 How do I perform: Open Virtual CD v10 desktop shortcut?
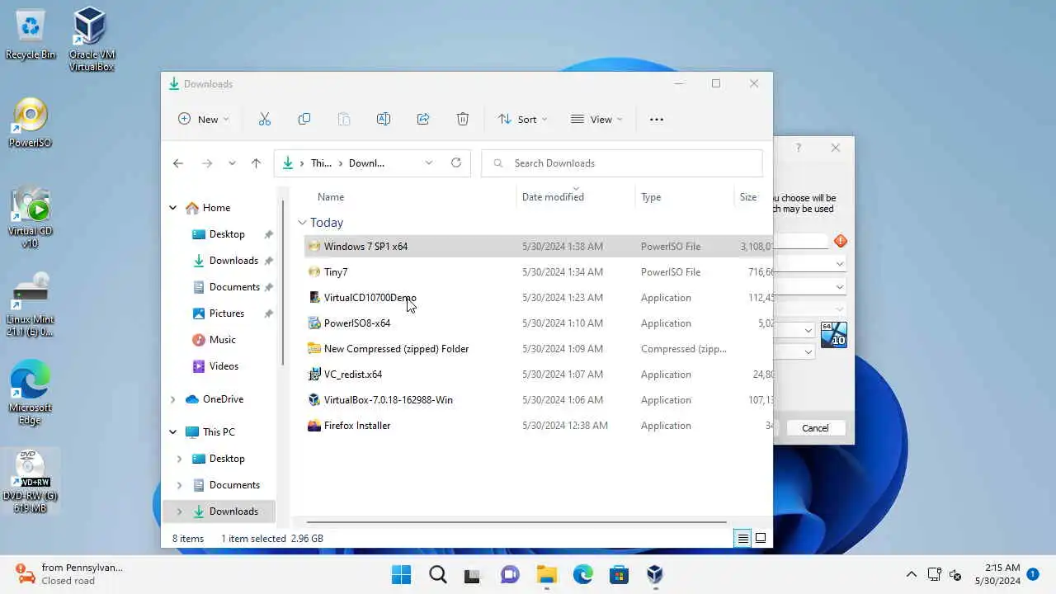click(31, 218)
